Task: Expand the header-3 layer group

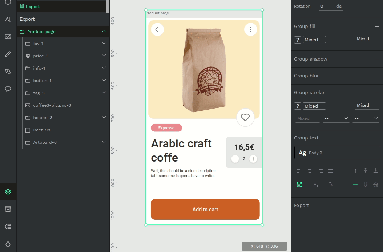Action: click(x=104, y=117)
